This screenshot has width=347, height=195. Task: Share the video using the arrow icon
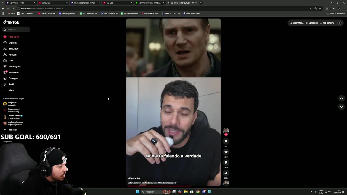(x=226, y=173)
